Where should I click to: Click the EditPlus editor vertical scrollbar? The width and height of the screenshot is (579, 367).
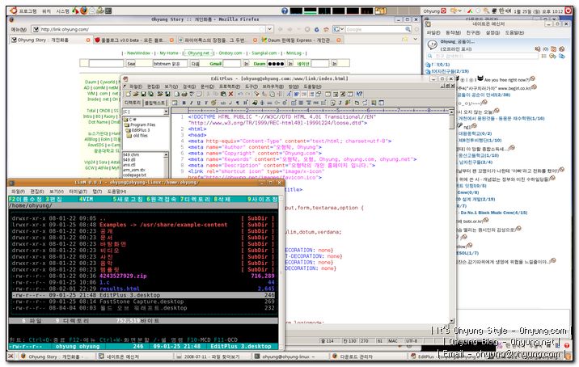(451, 216)
